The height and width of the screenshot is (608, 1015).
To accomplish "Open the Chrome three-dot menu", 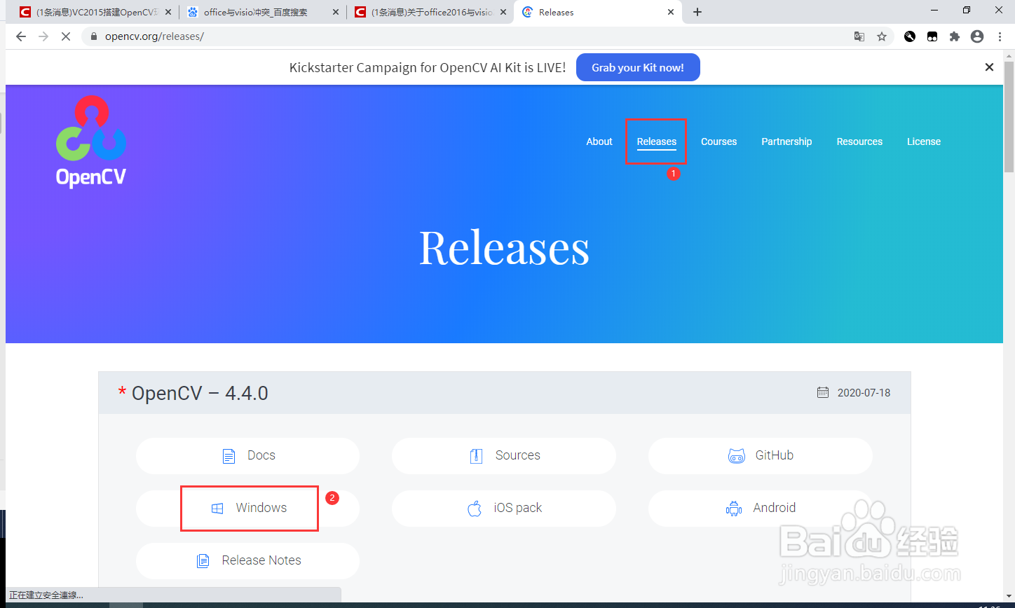I will click(1000, 36).
